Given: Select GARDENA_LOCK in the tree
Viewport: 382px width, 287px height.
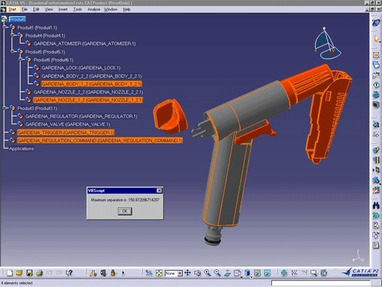Looking at the screenshot, I should pos(81,68).
